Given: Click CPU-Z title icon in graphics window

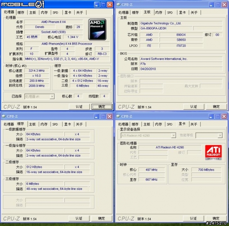Looking at the screenshot, I should pos(118,116).
